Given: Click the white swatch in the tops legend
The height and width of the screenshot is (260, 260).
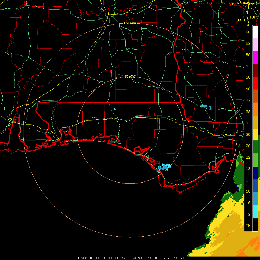Looking at the screenshot, I should [x=255, y=32].
